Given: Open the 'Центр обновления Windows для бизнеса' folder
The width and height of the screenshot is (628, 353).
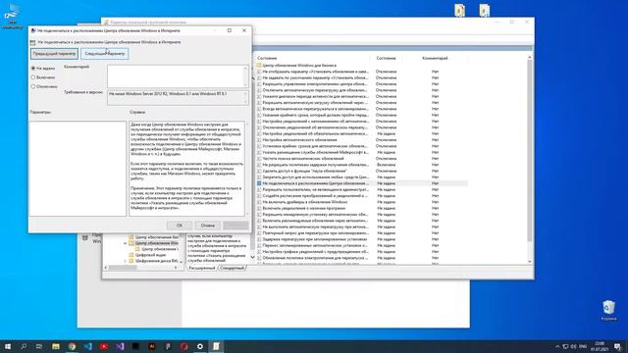Looking at the screenshot, I should pyautogui.click(x=299, y=66).
